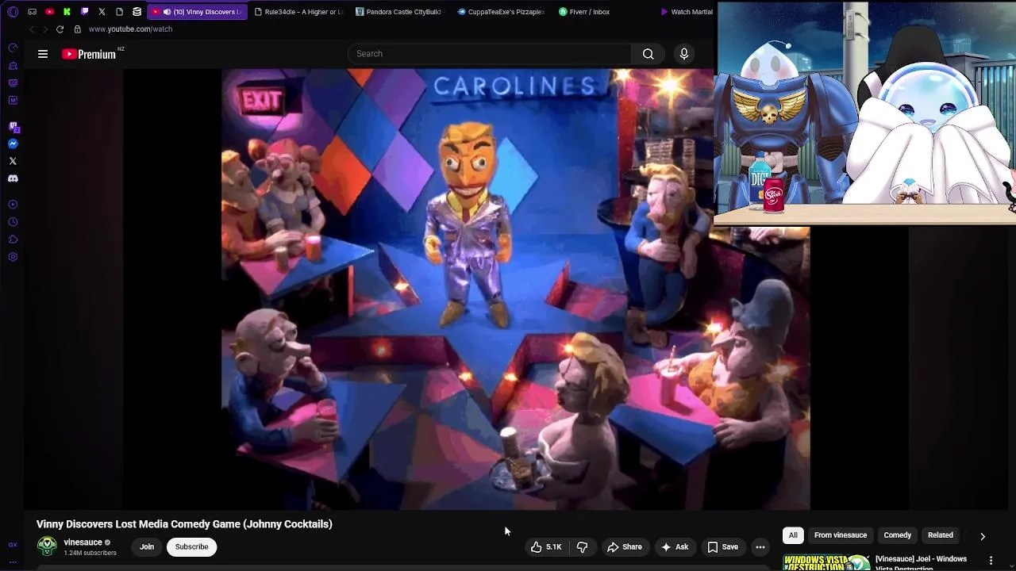Screen dimensions: 1016x571
Task: Open GX Control speedometer in sidebar
Action: pos(13,48)
